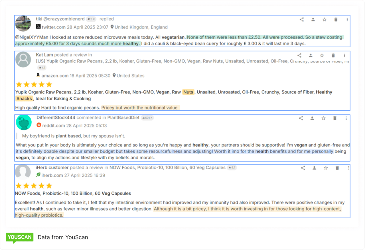The image size is (365, 250).
Task: Open twitter.com source link
Action: click(x=53, y=27)
